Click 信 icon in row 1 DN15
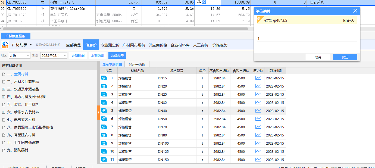The image size is (375, 168). pyautogui.click(x=104, y=78)
